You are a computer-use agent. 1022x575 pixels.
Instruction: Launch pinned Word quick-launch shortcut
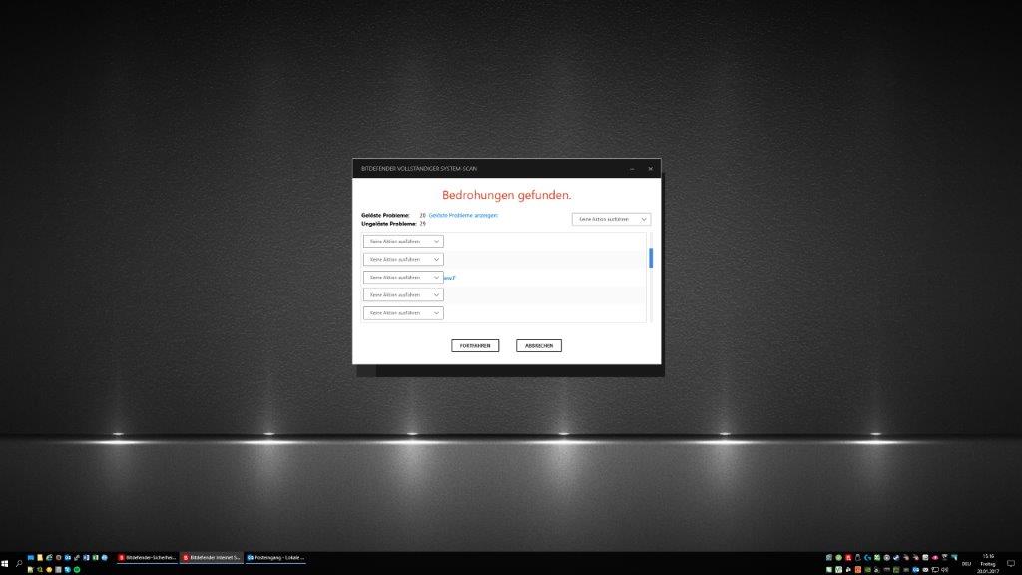86,558
